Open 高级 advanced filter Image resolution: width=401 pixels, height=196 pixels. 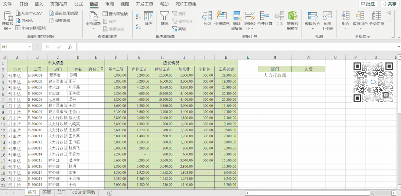179,29
